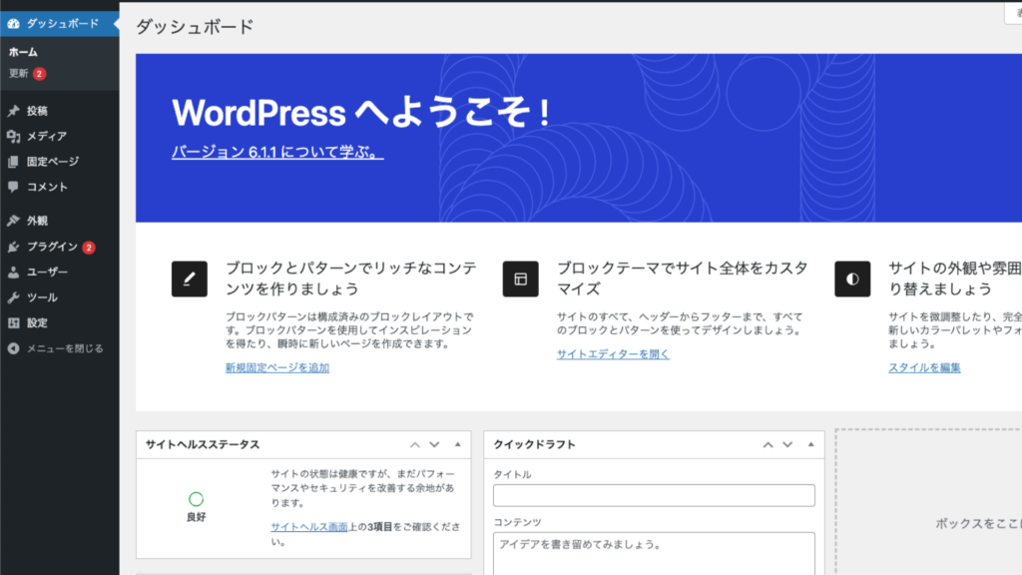Viewport: 1022px width, 575px height.
Task: Click the ダッシュボード page heading
Action: tap(195, 27)
